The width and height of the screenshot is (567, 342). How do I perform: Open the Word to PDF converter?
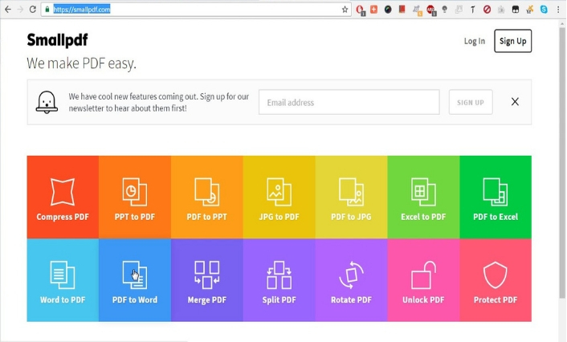[63, 280]
